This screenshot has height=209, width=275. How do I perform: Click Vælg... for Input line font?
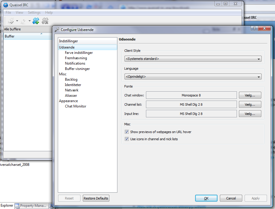point(250,114)
